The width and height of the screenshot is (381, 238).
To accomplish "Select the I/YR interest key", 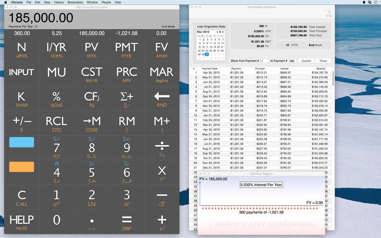I will click(57, 50).
